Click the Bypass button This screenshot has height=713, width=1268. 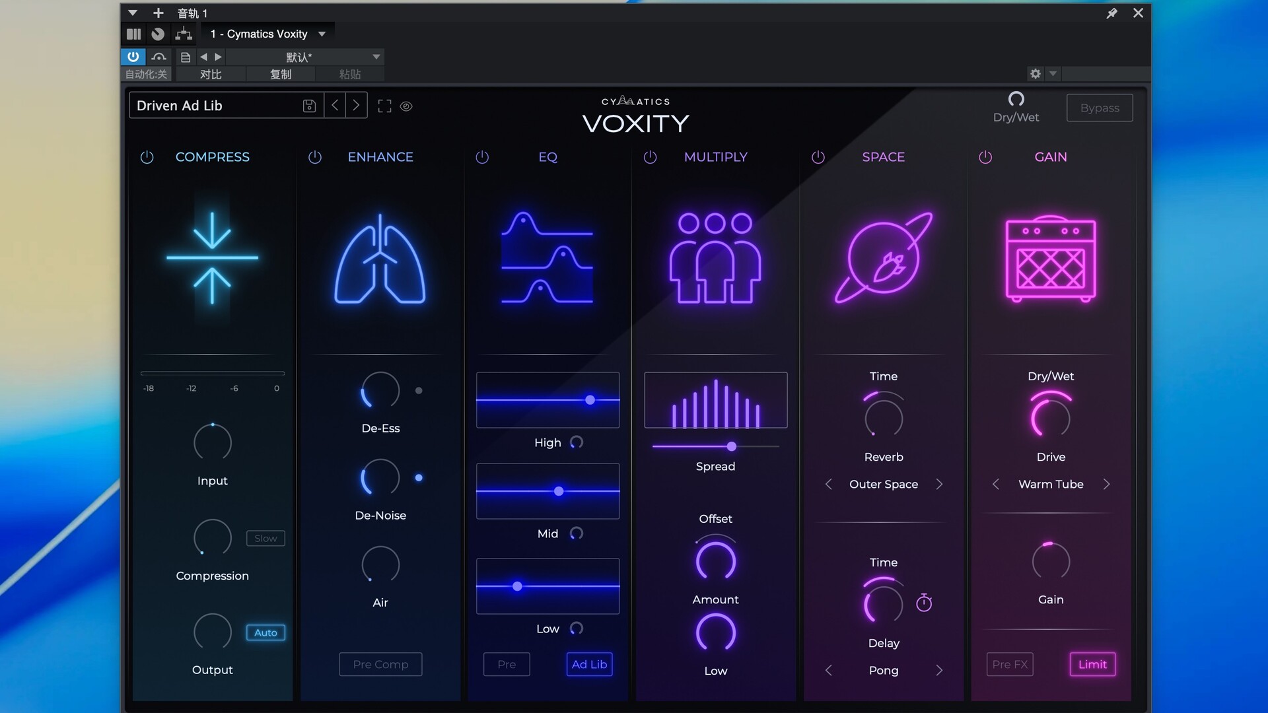pyautogui.click(x=1100, y=108)
